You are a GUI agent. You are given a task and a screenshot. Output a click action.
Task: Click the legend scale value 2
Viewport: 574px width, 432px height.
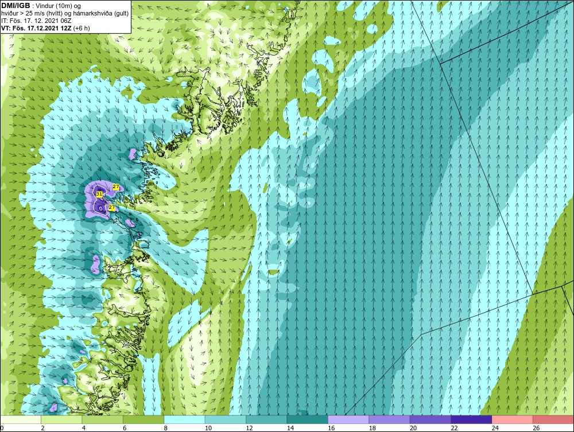click(x=43, y=428)
